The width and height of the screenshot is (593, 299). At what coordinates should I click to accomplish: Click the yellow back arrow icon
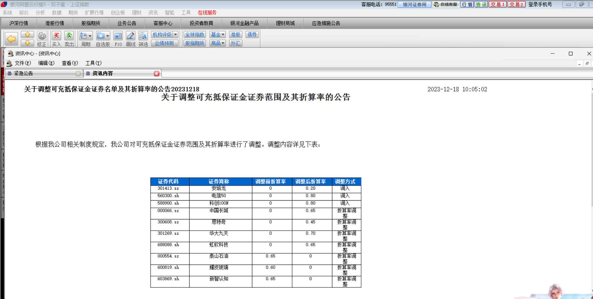pos(11,39)
